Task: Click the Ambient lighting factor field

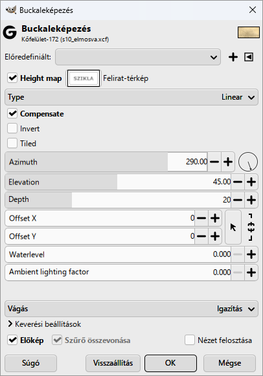Action: 118,272
